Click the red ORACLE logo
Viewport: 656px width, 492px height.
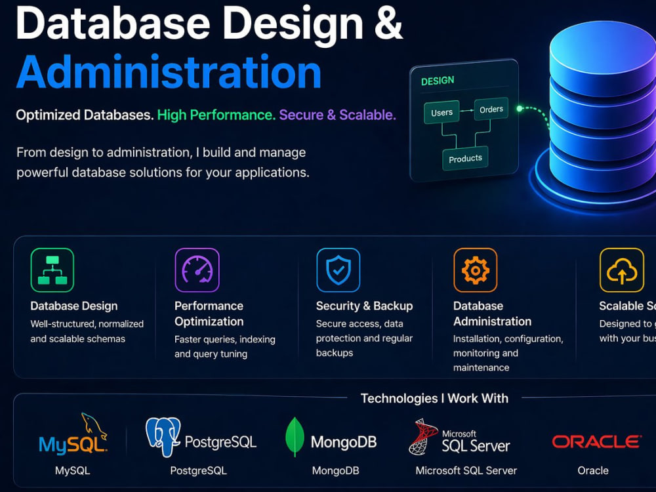(x=596, y=441)
